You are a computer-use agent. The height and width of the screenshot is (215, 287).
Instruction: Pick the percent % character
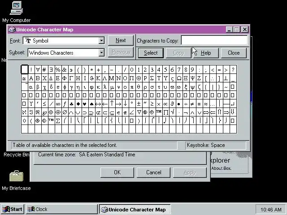tap(58, 70)
